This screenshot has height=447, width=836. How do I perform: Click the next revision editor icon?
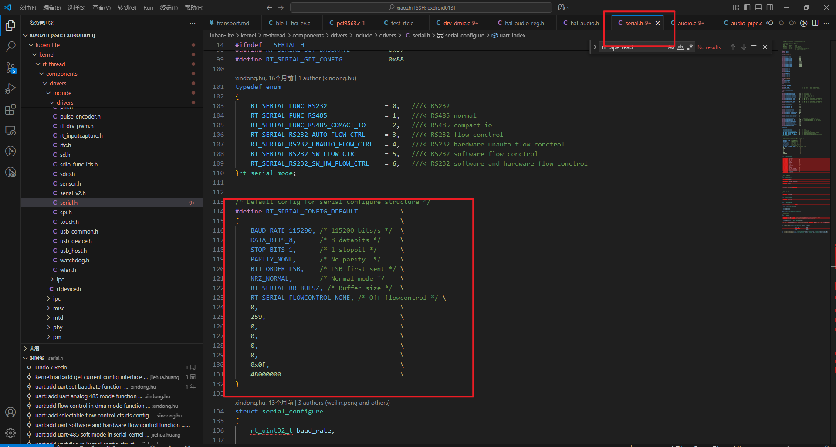tap(792, 23)
